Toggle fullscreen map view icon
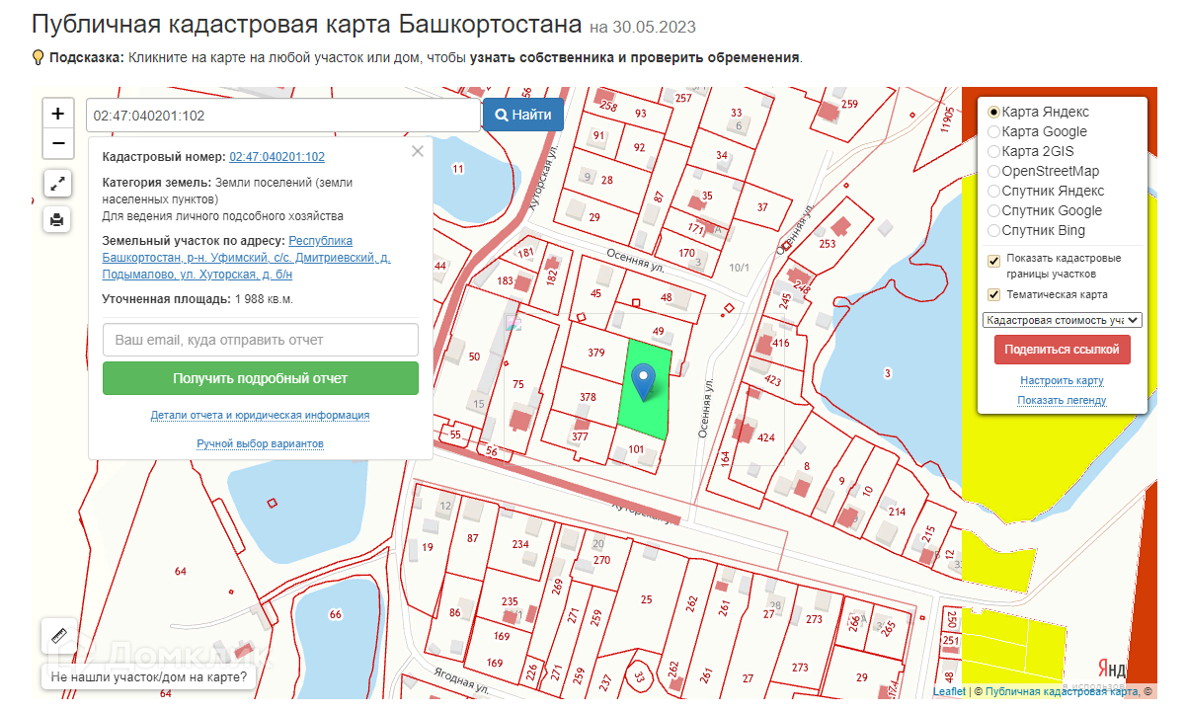The image size is (1185, 712). [x=57, y=183]
